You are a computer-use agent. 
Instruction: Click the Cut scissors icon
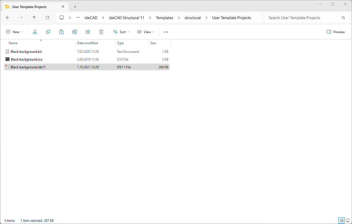coord(35,32)
